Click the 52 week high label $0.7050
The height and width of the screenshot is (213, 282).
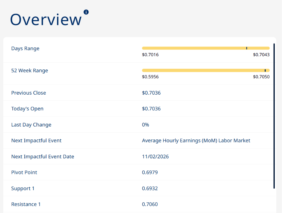click(261, 77)
